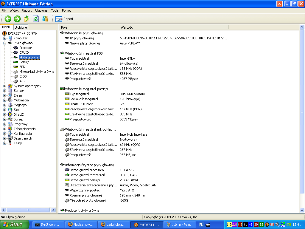Open the Plik menu
The width and height of the screenshot is (305, 229).
click(x=4, y=10)
